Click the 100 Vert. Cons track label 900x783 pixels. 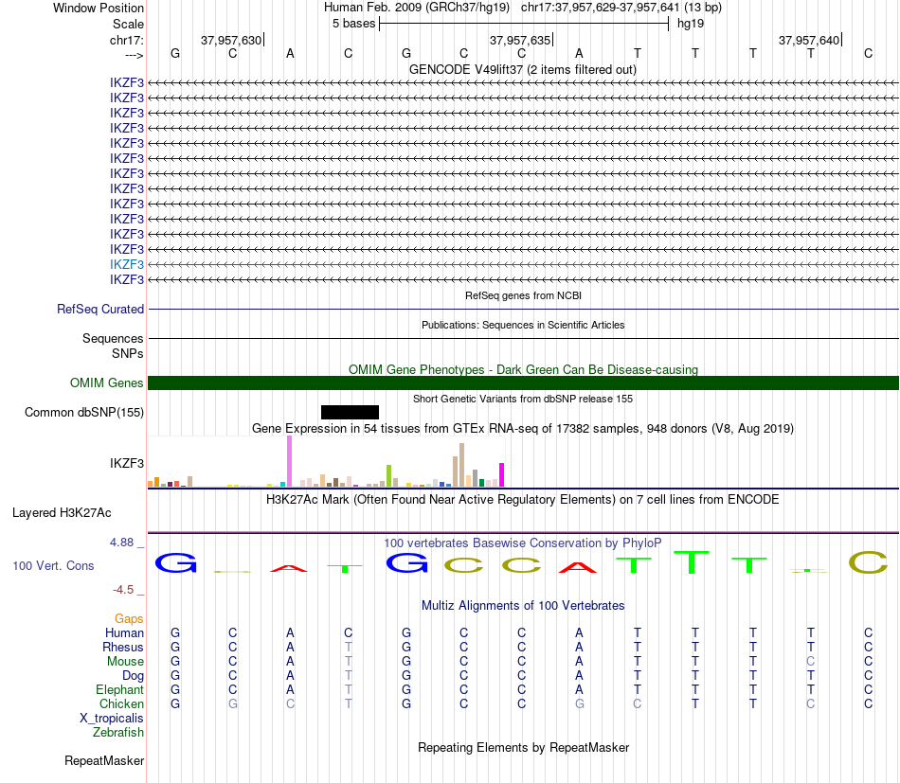[x=53, y=565]
